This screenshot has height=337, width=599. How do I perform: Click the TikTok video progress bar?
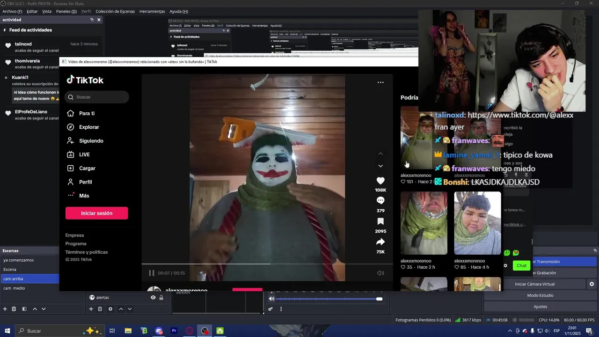tap(267, 264)
